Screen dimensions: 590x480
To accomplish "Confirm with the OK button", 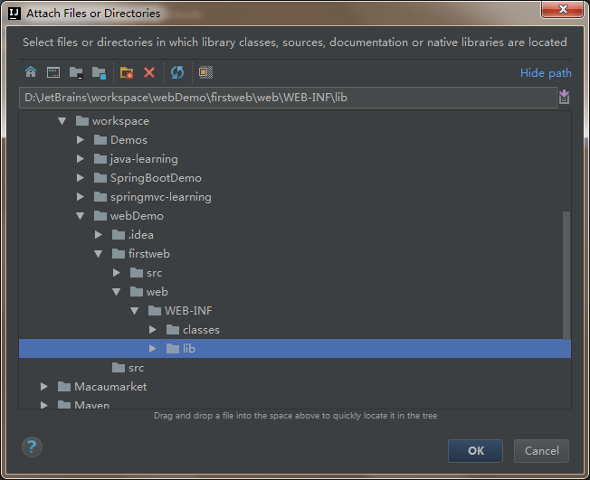I will coord(475,451).
